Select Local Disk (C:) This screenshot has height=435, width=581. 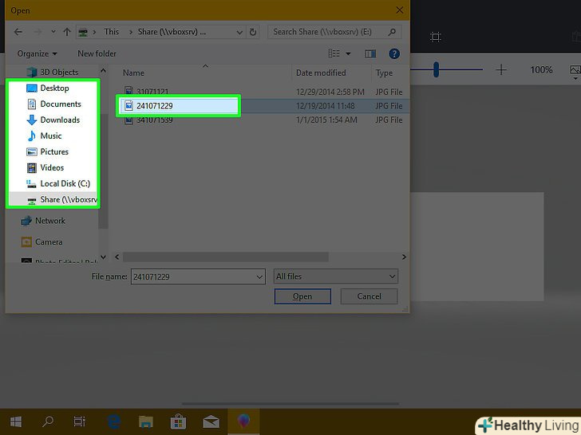[x=58, y=183]
